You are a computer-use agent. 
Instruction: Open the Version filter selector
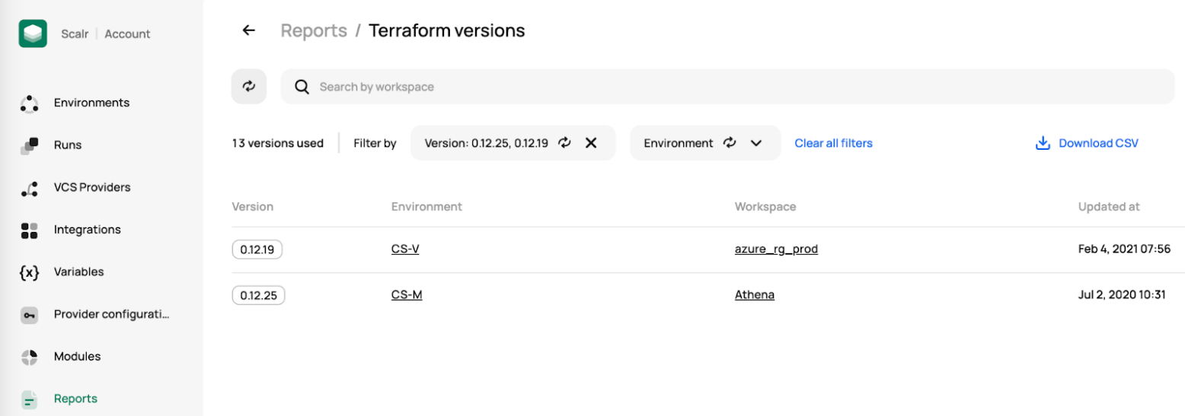pyautogui.click(x=486, y=143)
